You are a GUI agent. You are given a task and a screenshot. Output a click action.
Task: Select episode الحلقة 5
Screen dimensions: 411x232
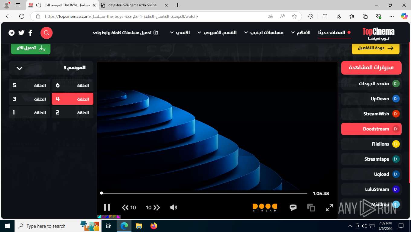[29, 85]
